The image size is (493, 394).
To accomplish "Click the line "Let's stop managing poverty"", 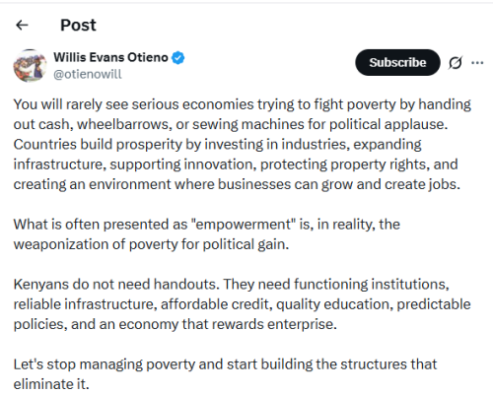I will pyautogui.click(x=225, y=364).
